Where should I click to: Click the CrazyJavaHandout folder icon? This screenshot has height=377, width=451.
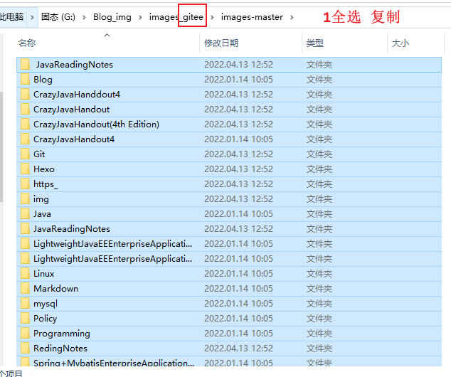25,110
